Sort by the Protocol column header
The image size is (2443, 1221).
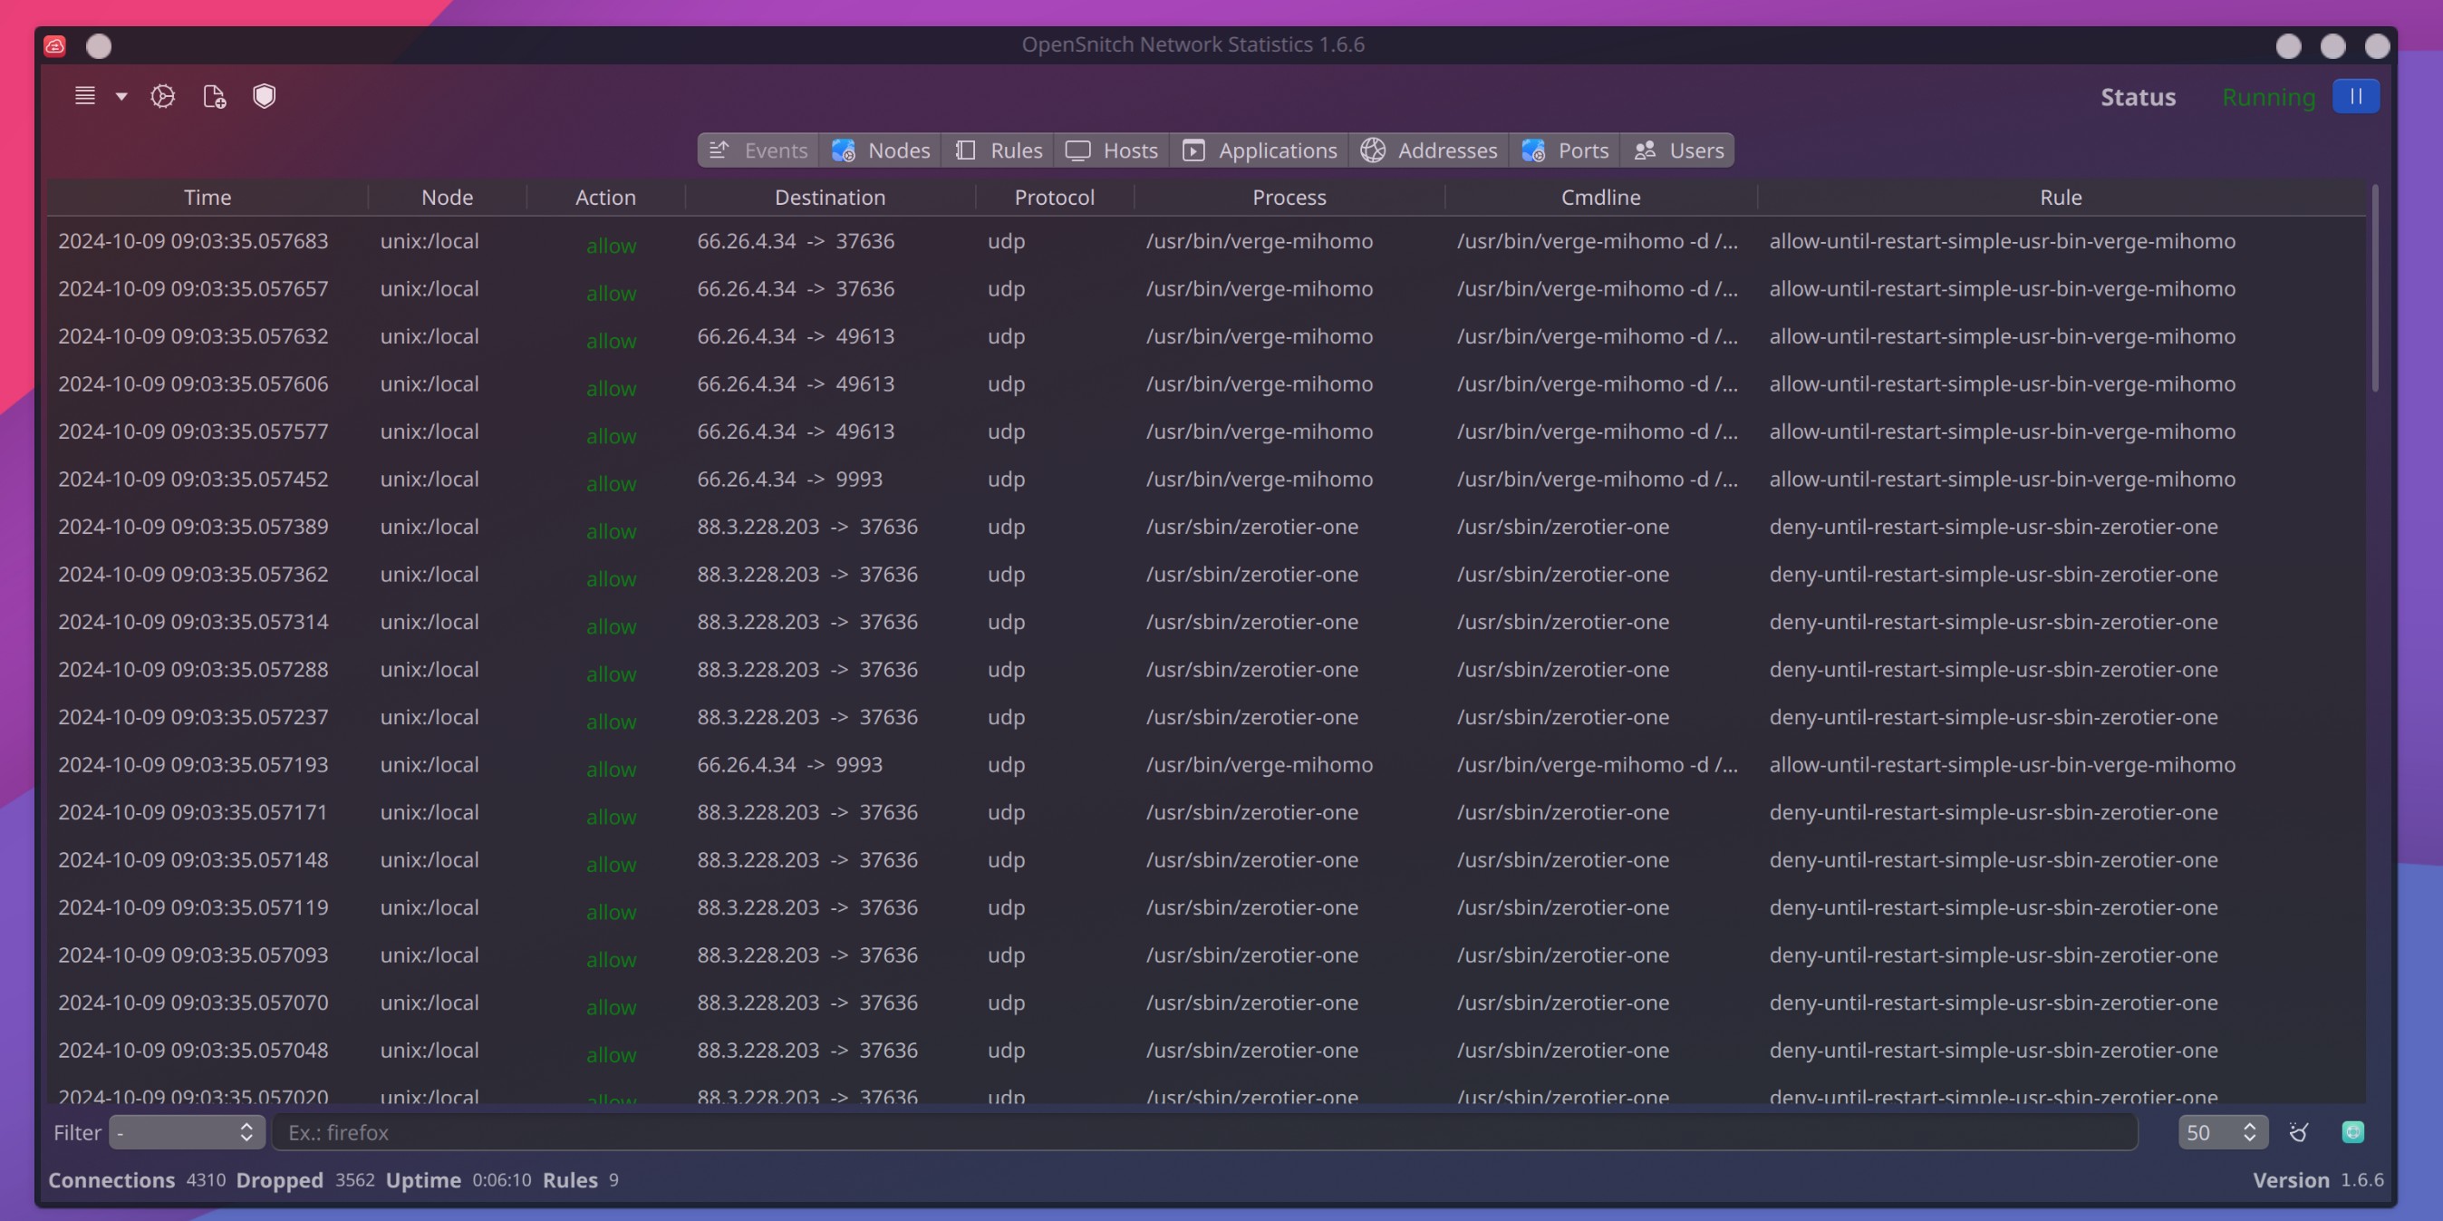pyautogui.click(x=1055, y=198)
